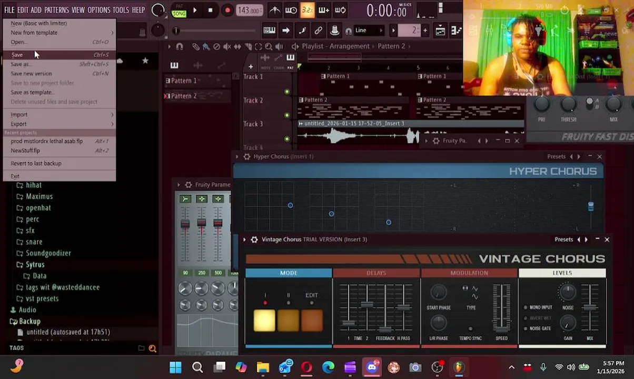The image size is (634, 379).
Task: Select the Soundgoodizer browser folder
Action: pyautogui.click(x=48, y=253)
